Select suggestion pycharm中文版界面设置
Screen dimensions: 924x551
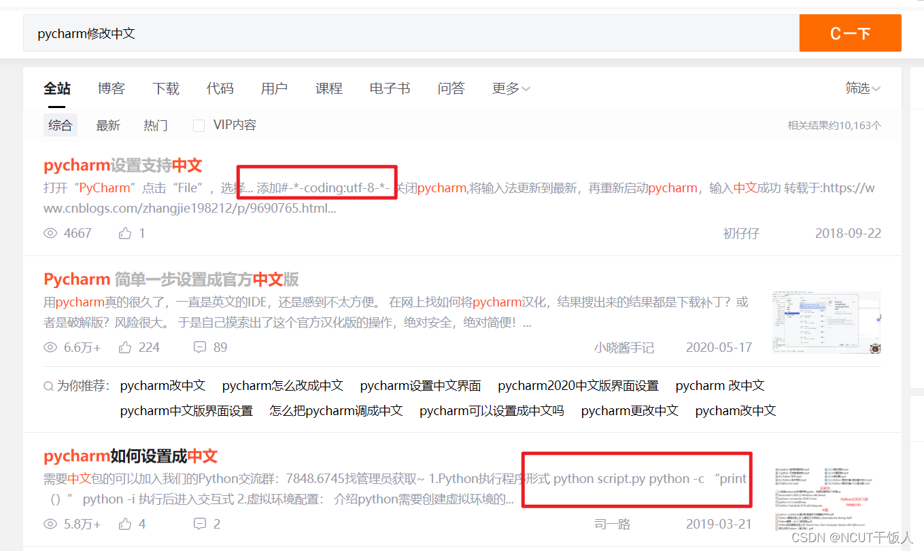coord(186,411)
